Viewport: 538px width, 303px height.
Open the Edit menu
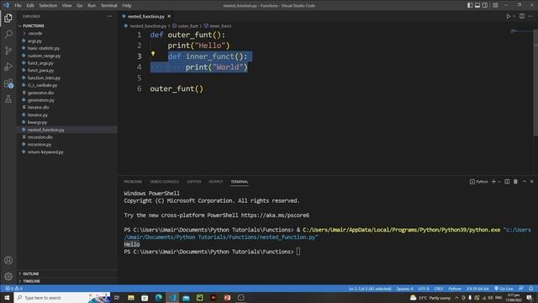pos(30,5)
